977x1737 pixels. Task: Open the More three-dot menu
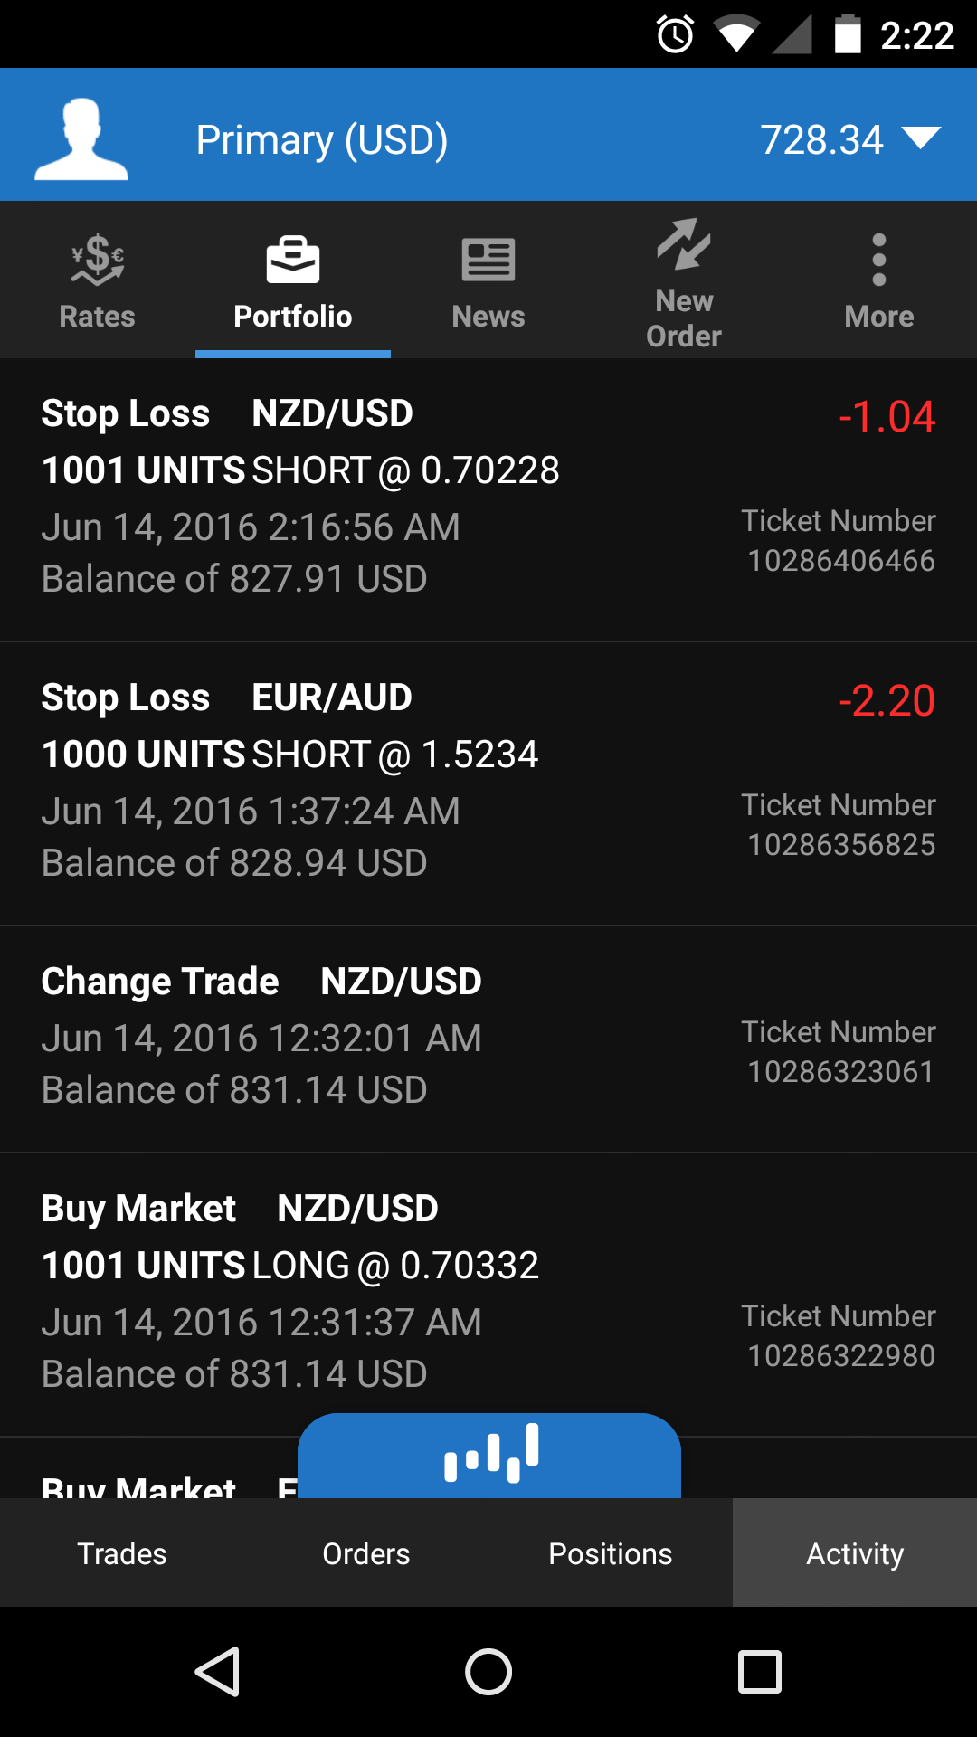878,261
